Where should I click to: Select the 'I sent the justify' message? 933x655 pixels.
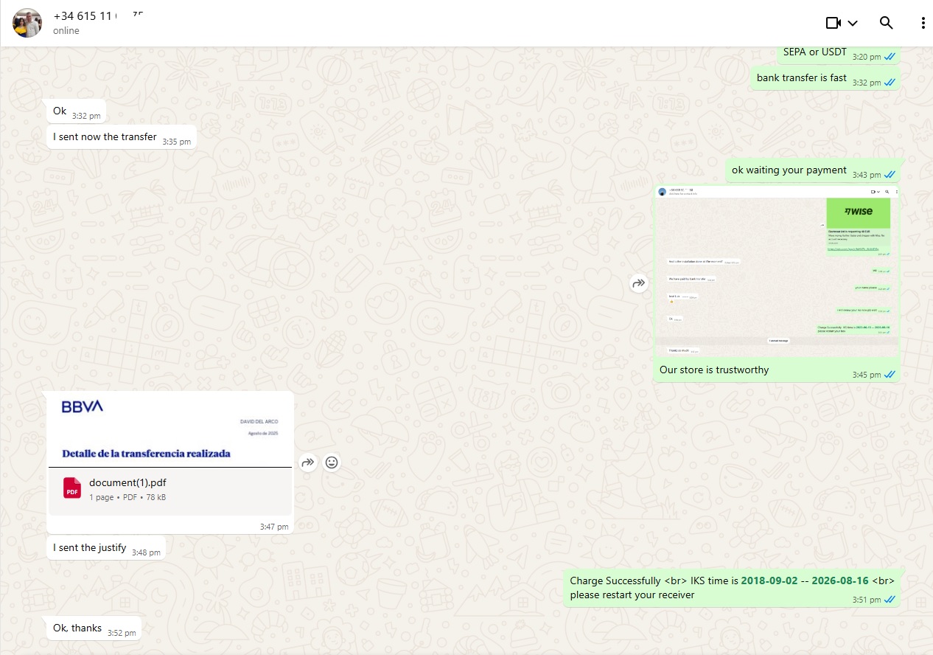(x=89, y=547)
